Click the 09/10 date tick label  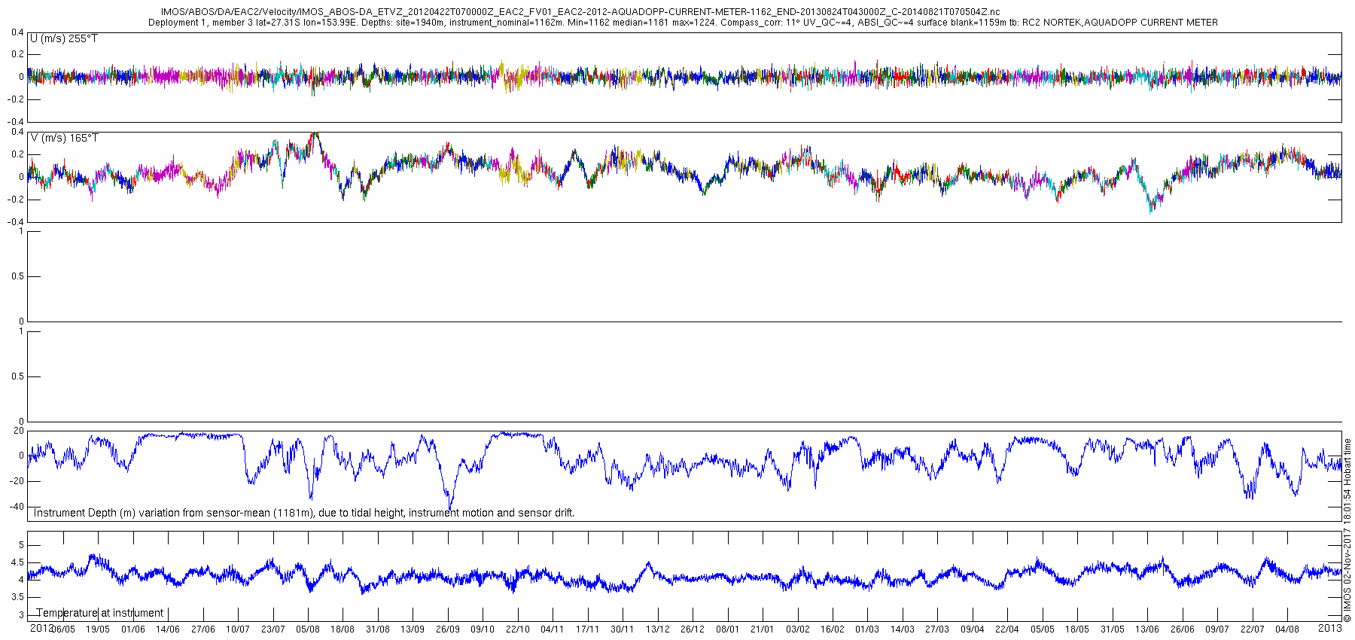[x=483, y=629]
